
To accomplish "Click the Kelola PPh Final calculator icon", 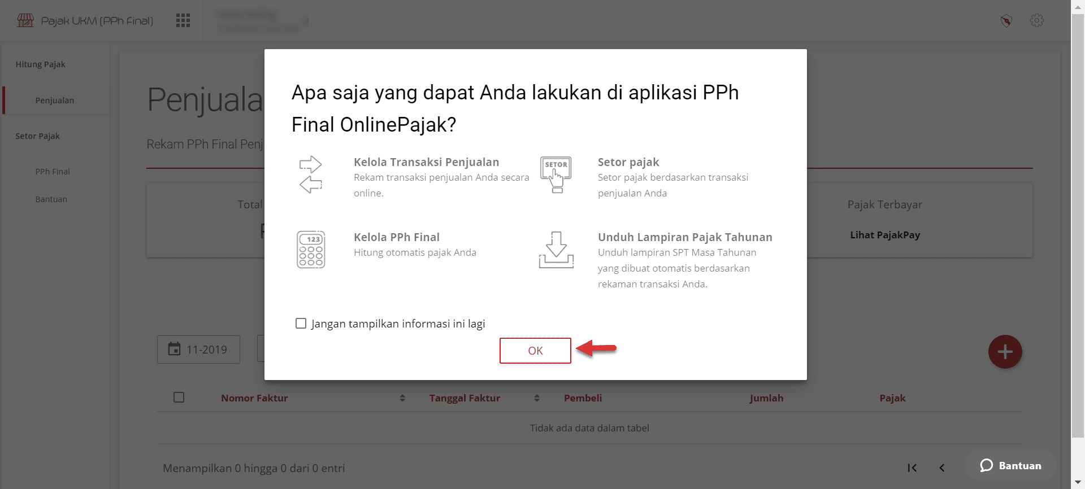I will point(311,249).
